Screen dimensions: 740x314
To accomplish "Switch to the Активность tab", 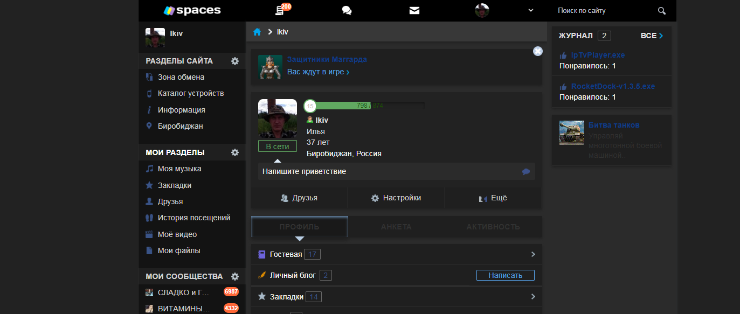I will point(493,227).
